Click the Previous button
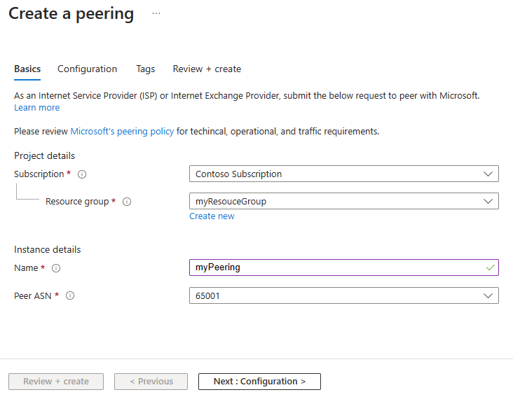Screen dimensions: 513x397 click(151, 382)
